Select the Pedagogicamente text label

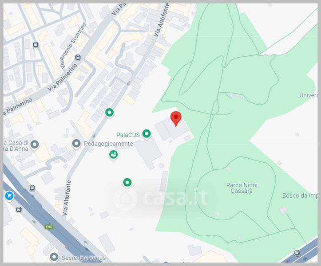108,144
